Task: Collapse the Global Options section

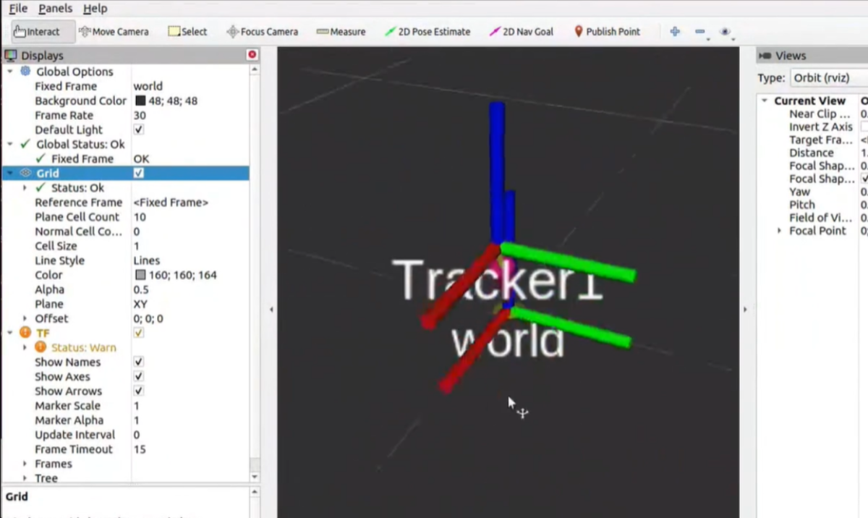Action: (10, 72)
